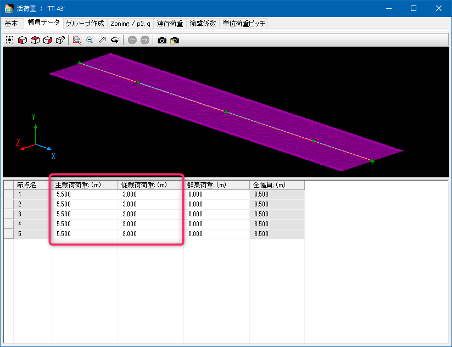Select the 幅員データ tab
452x347 pixels.
pyautogui.click(x=43, y=23)
